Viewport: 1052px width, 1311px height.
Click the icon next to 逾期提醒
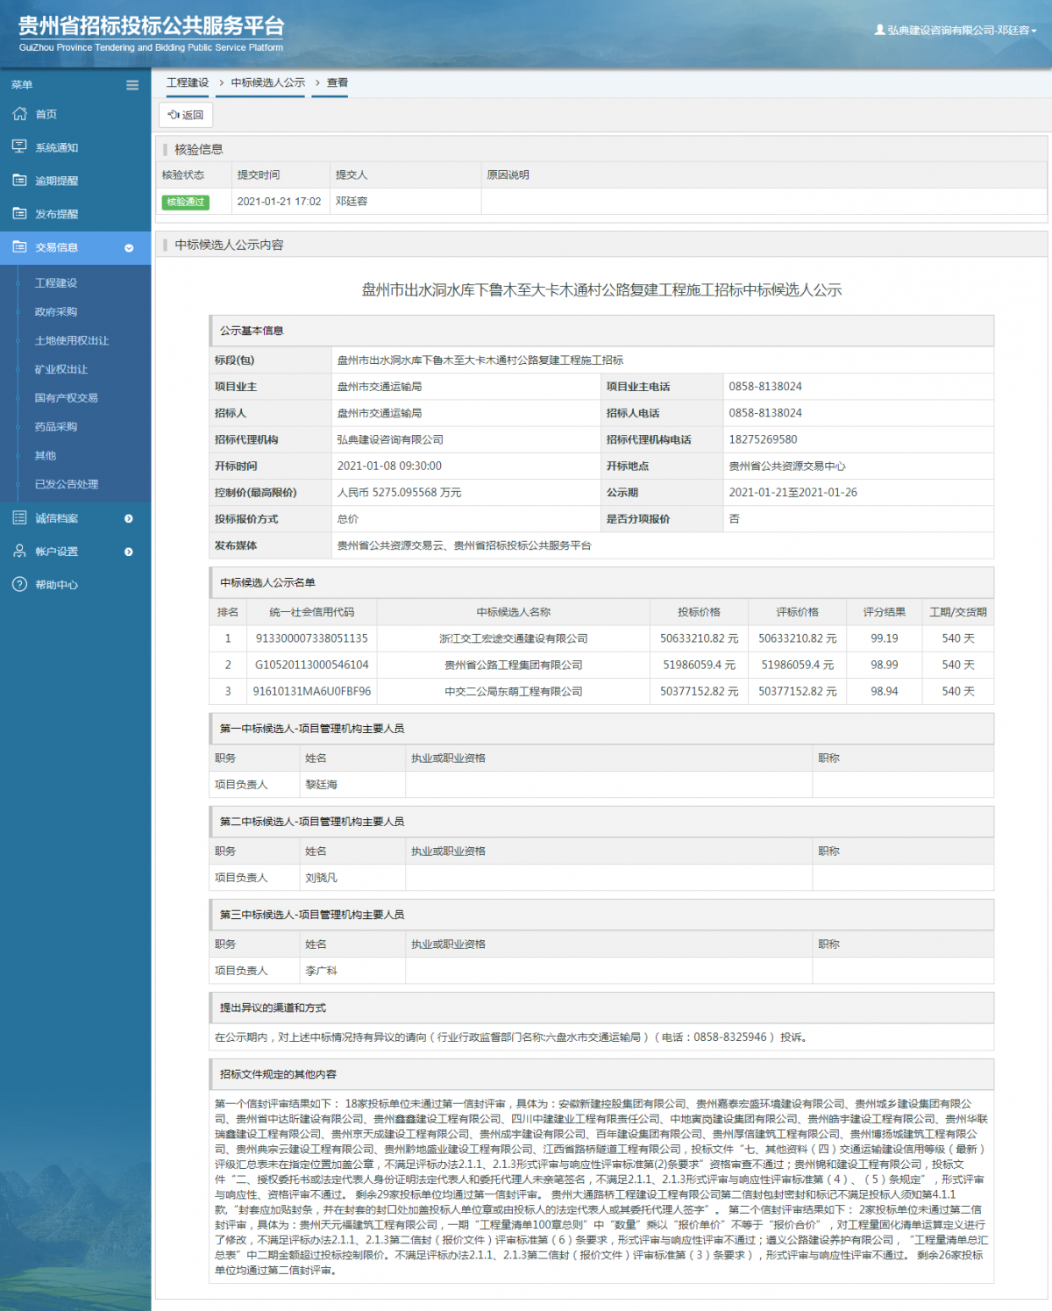point(19,180)
